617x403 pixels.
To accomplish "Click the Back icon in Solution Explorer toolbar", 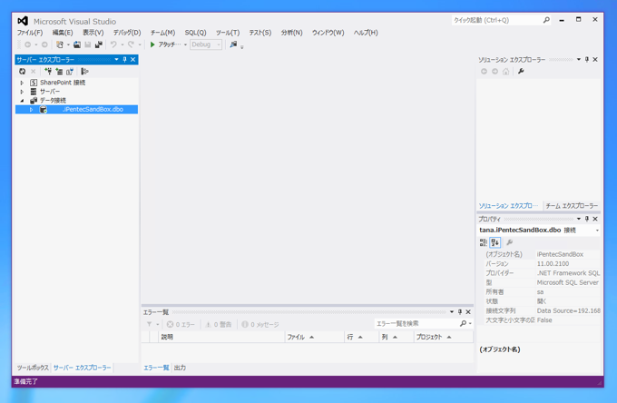I will point(484,71).
